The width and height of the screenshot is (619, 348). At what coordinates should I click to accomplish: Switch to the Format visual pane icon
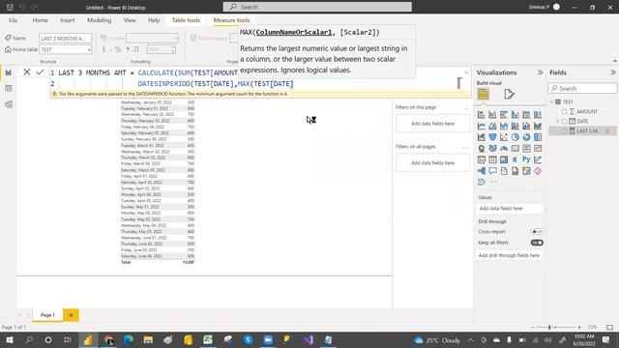click(x=509, y=95)
